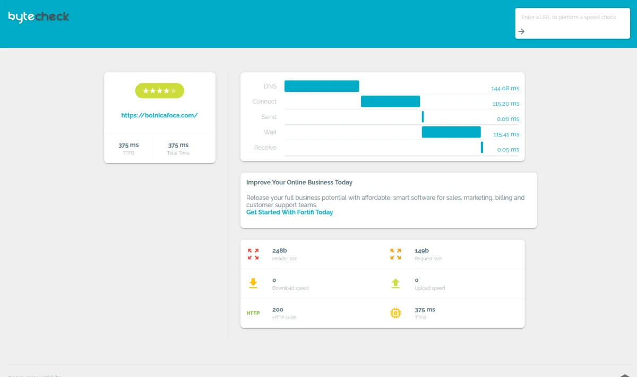Open the https://bolnicafoca.com/ link
Viewport: 637px width, 377px height.
[x=159, y=115]
